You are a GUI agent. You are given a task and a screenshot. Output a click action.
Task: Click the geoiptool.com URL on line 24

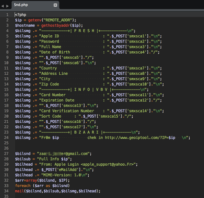click(x=140, y=138)
